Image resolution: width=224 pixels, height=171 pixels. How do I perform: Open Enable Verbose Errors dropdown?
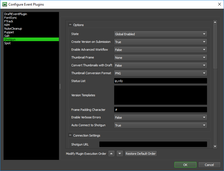(160, 118)
